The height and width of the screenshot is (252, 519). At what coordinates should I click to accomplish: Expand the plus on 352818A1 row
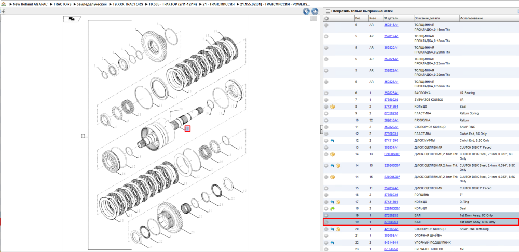point(326,25)
